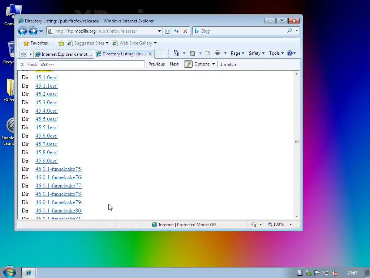
Task: Click the RSS feeds icon
Action: pyautogui.click(x=192, y=54)
